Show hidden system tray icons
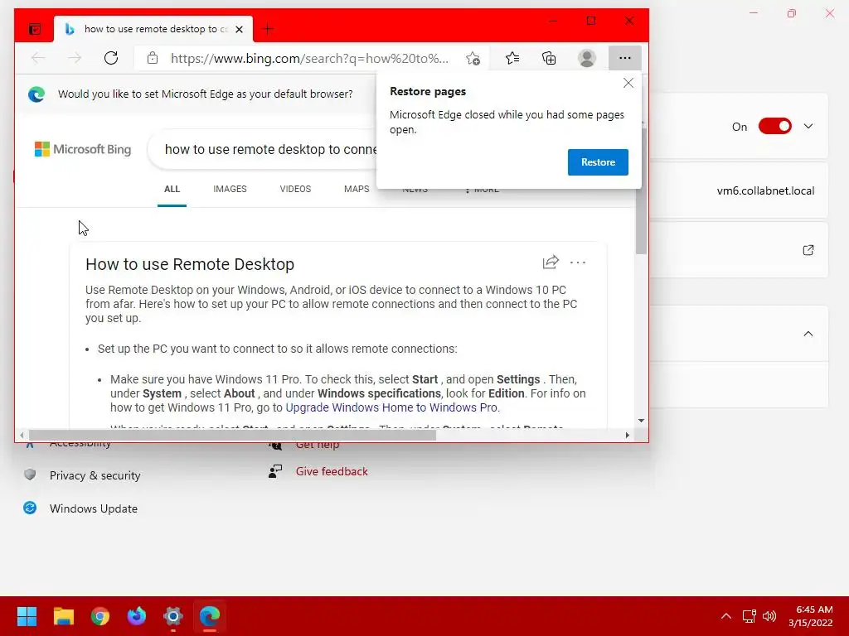849x636 pixels. tap(726, 616)
